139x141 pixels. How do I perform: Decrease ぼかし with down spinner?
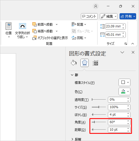pyautogui.click(x=128, y=116)
